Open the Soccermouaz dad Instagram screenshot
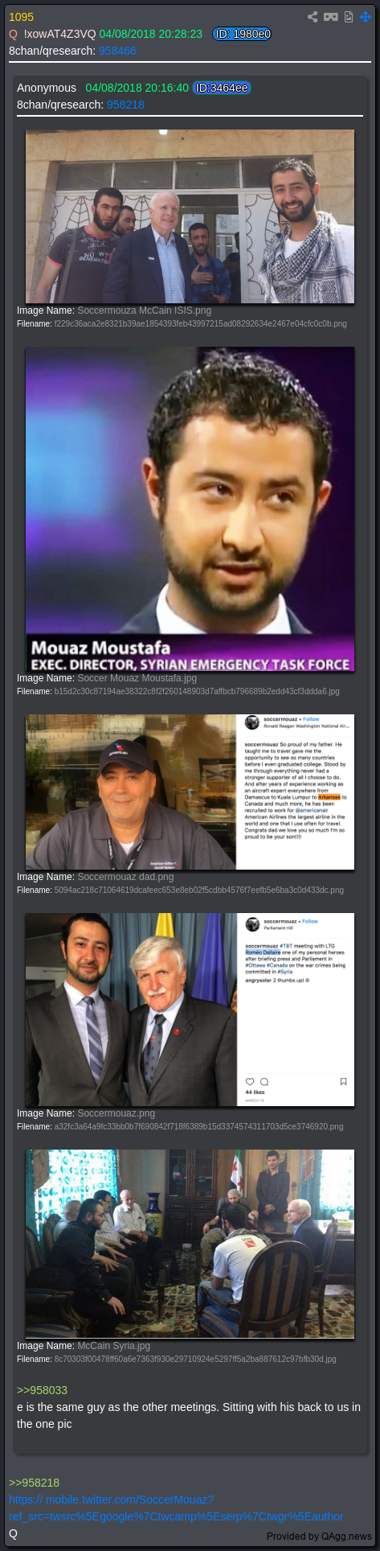This screenshot has height=1551, width=380. tap(190, 792)
